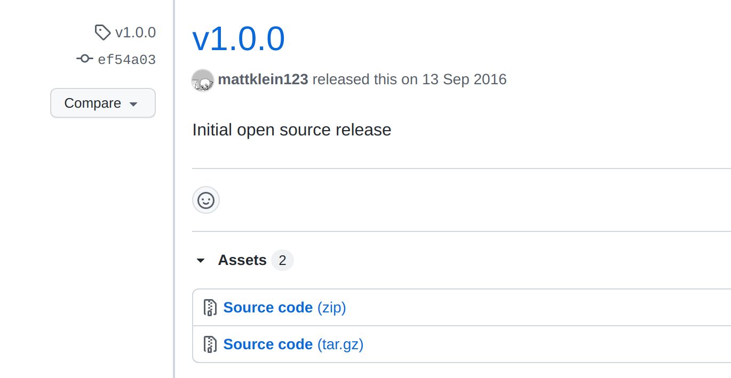Click the "released this on" text
The width and height of the screenshot is (731, 378).
pos(365,79)
